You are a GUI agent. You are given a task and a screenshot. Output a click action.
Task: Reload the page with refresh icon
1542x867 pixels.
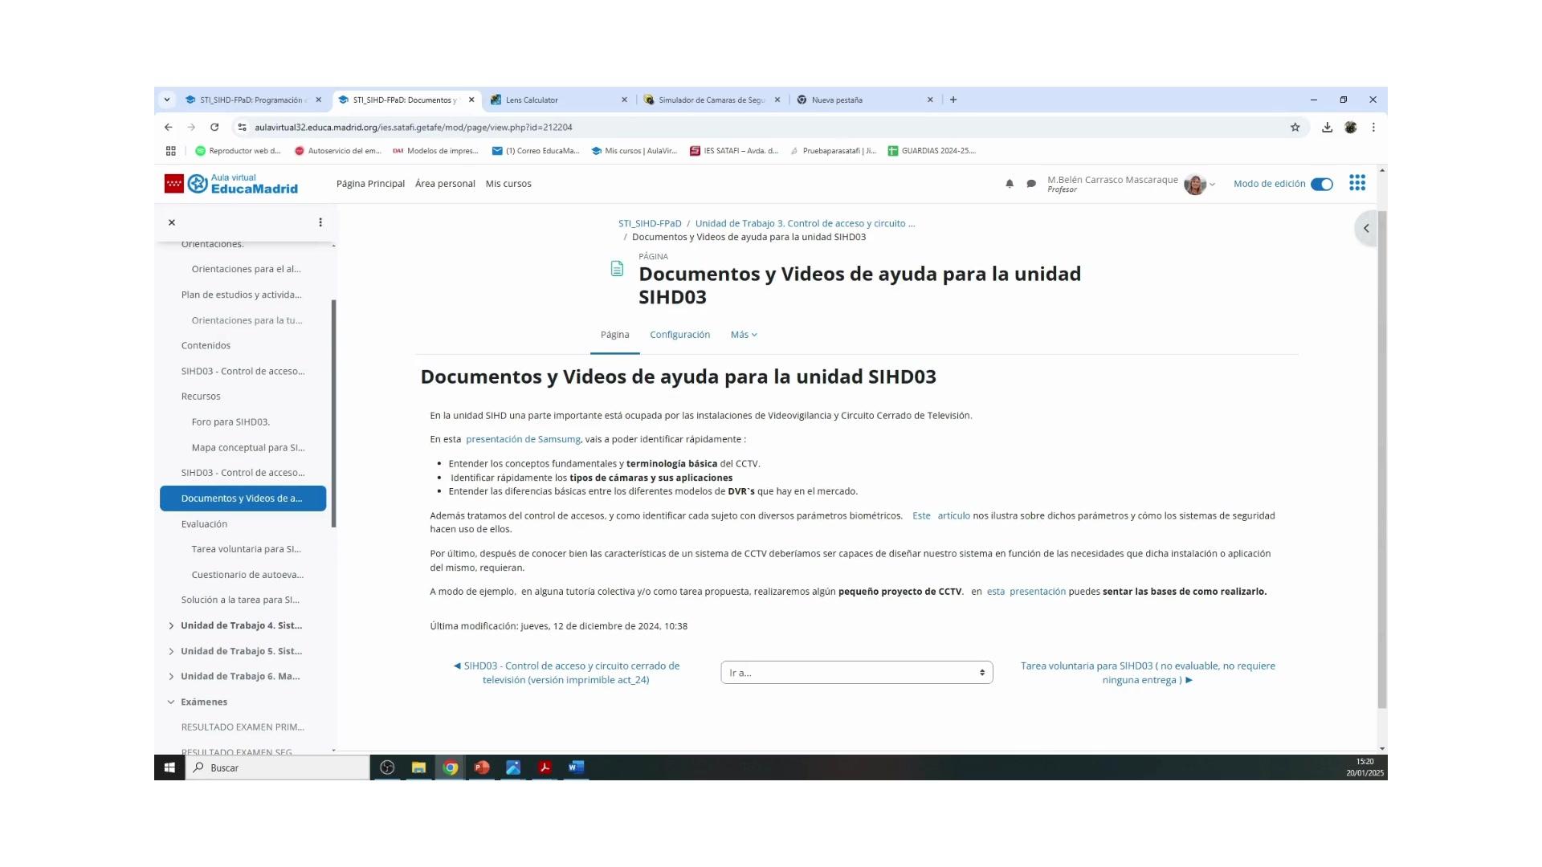pos(214,127)
